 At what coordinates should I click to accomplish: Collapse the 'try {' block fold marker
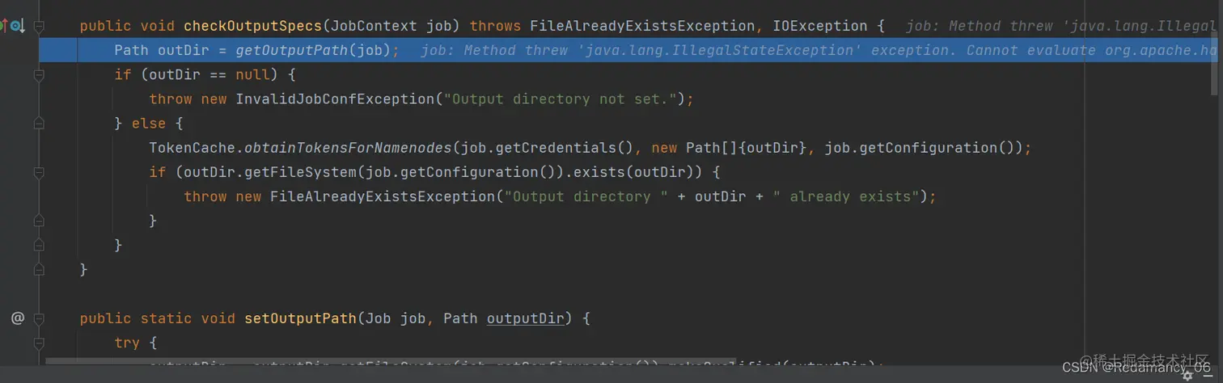click(x=39, y=343)
